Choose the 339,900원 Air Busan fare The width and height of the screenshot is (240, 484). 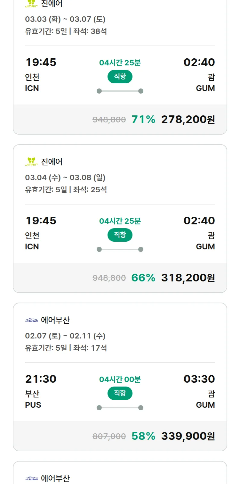tap(188, 436)
